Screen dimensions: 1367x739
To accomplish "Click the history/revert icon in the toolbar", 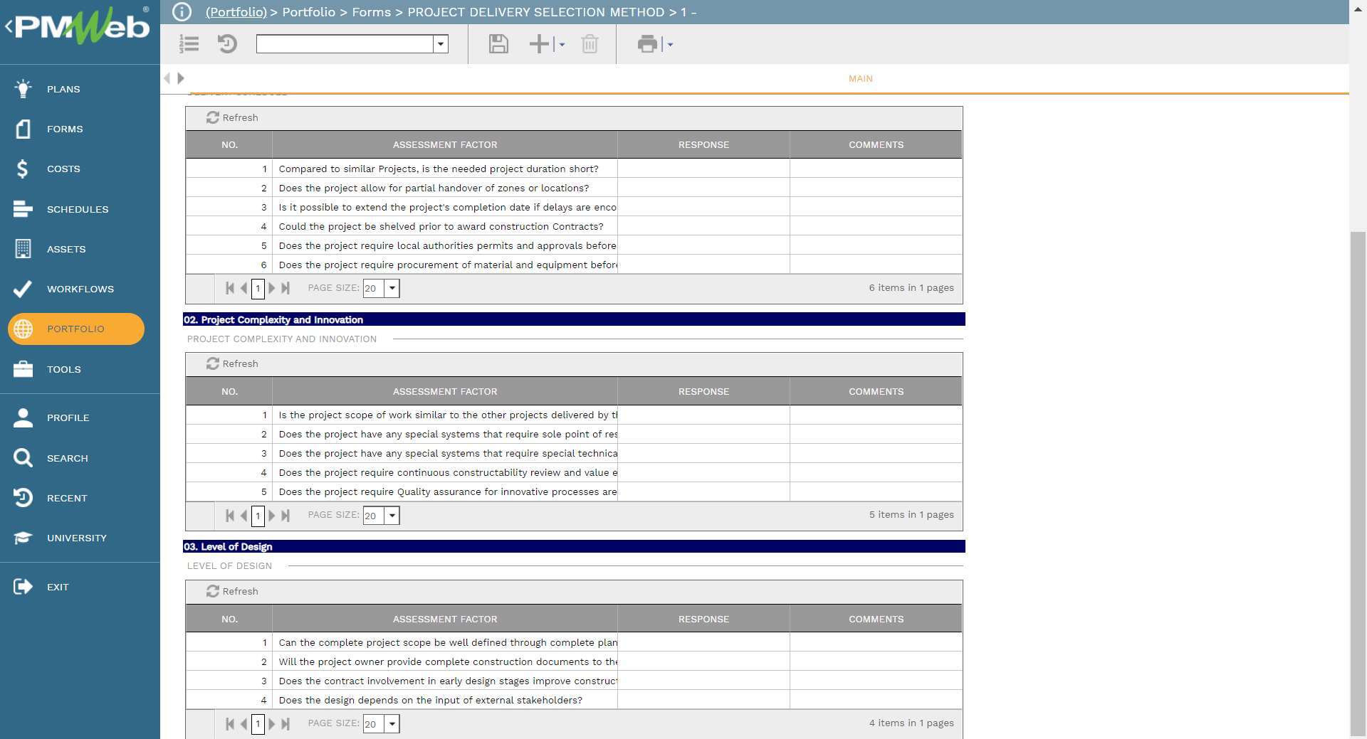I will 226,44.
